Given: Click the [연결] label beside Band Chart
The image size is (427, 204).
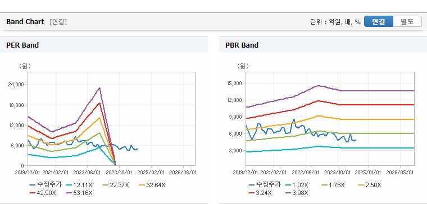Looking at the screenshot, I should point(58,22).
